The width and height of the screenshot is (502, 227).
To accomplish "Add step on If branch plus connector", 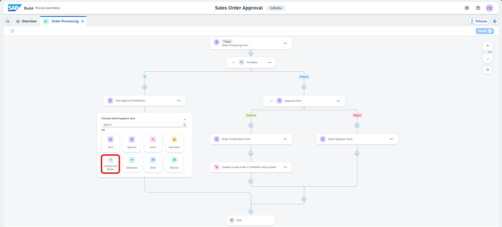I will point(145,87).
